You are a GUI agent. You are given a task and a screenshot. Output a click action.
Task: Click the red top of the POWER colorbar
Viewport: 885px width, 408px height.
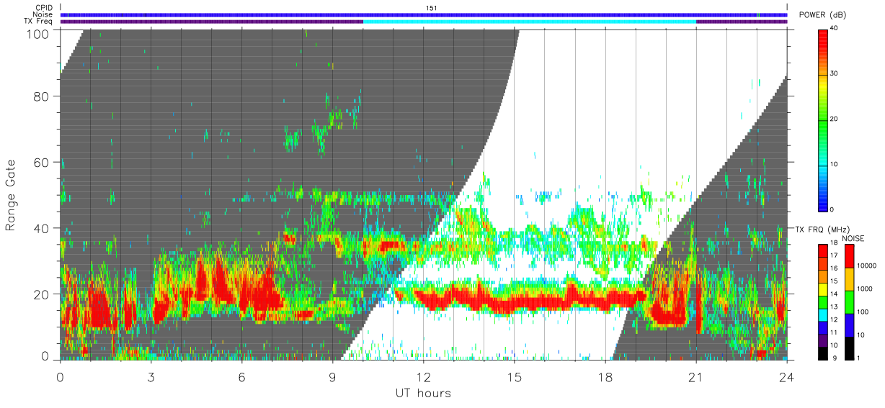click(822, 40)
